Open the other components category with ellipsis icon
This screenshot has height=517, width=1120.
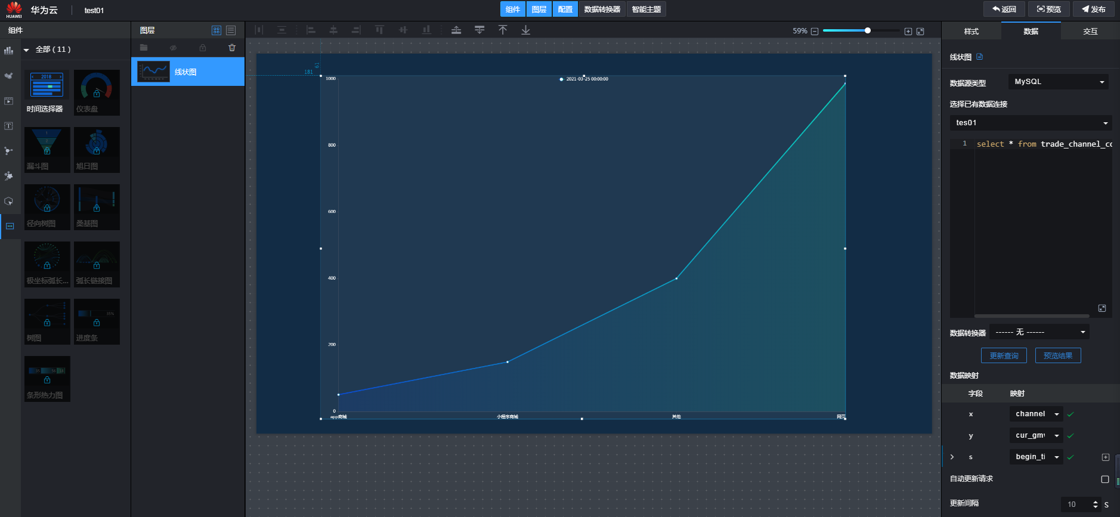click(10, 226)
